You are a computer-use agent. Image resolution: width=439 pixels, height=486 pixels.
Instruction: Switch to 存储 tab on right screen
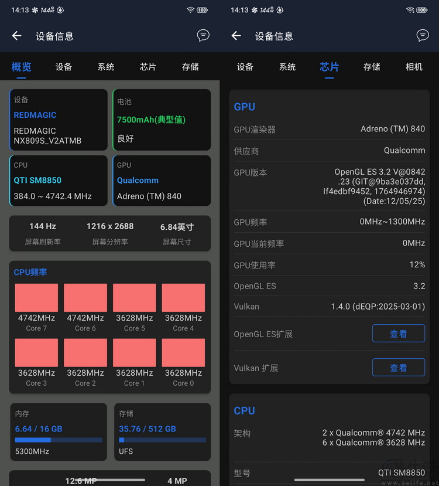(372, 67)
